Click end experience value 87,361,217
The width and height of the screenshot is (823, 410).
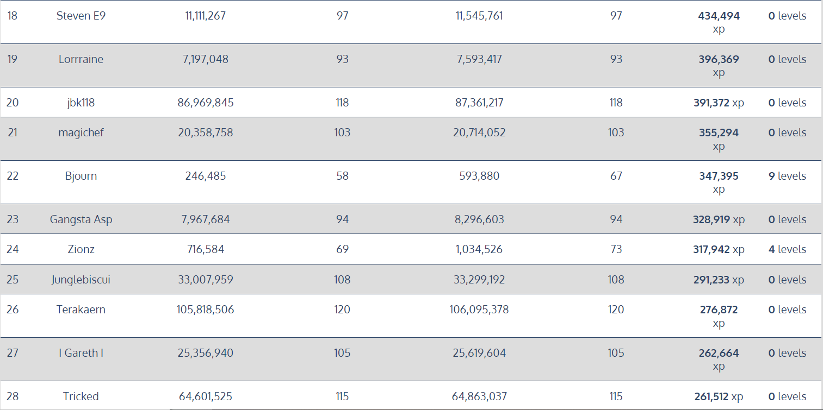click(479, 103)
